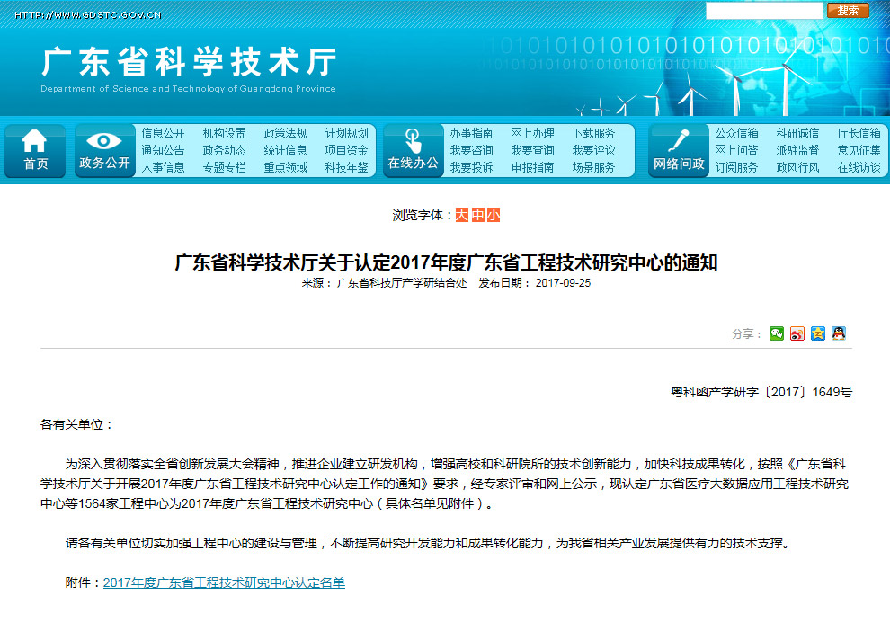Click the 首页 home icon
890x622 pixels.
point(35,150)
